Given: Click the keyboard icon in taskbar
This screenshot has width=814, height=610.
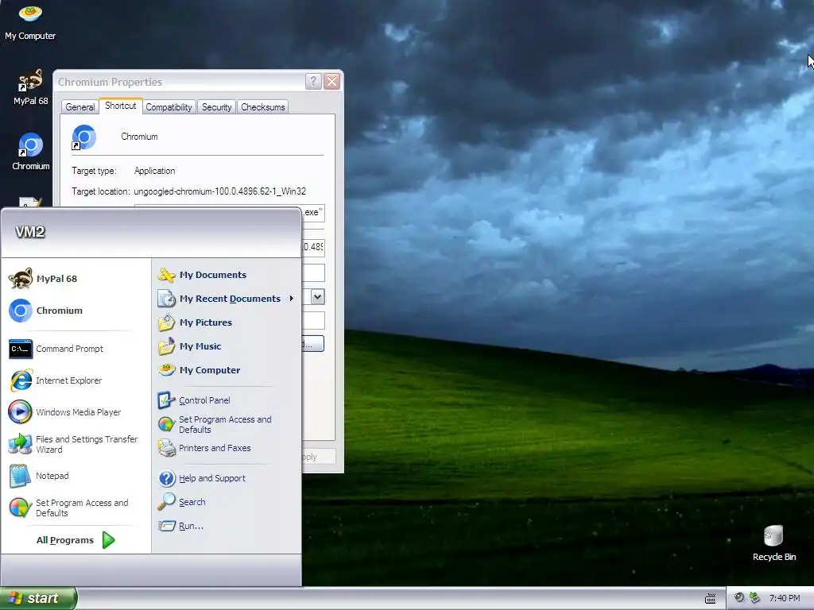Looking at the screenshot, I should (x=710, y=599).
